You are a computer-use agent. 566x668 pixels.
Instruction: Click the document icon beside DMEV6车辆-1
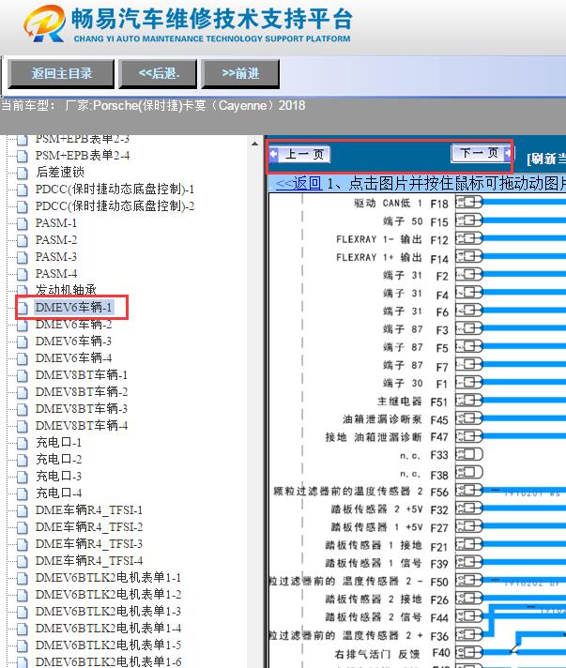tap(23, 308)
